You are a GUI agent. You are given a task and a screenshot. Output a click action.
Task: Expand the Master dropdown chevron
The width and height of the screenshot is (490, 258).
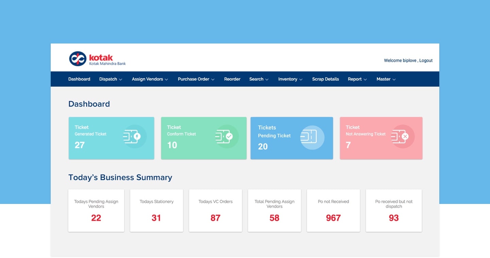pyautogui.click(x=394, y=80)
